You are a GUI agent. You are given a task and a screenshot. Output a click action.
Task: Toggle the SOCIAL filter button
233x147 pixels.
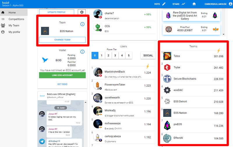(x=148, y=55)
